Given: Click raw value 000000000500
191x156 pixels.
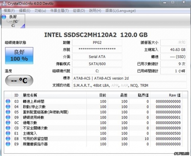Looking at the screenshot, I should click(x=168, y=133).
